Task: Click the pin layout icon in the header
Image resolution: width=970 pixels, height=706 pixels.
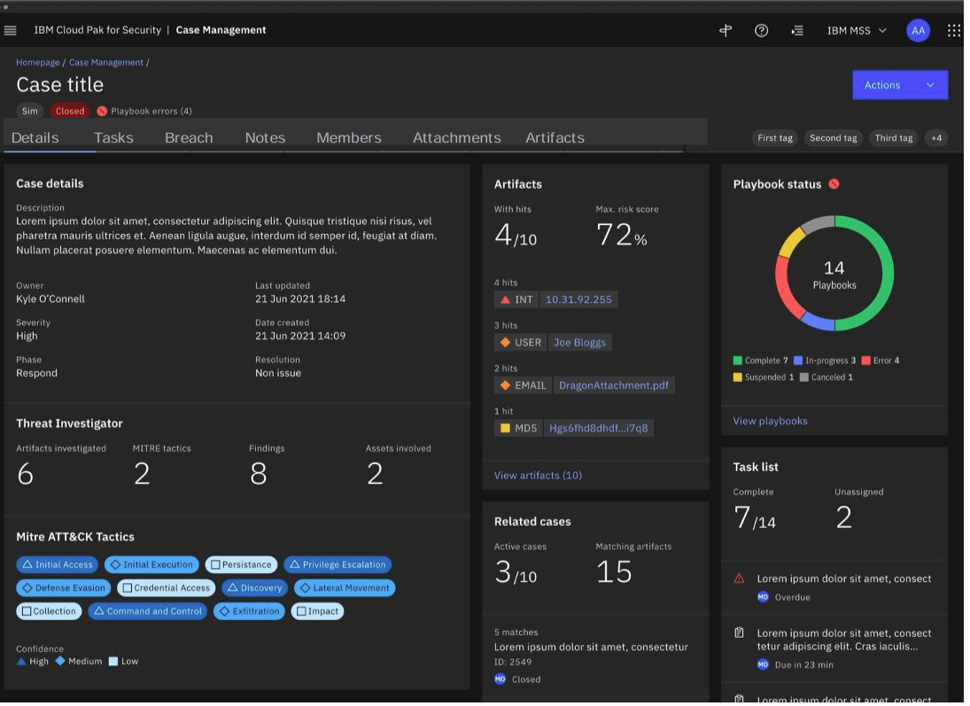Action: tap(725, 29)
